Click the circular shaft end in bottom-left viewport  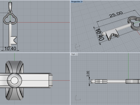click(15, 80)
